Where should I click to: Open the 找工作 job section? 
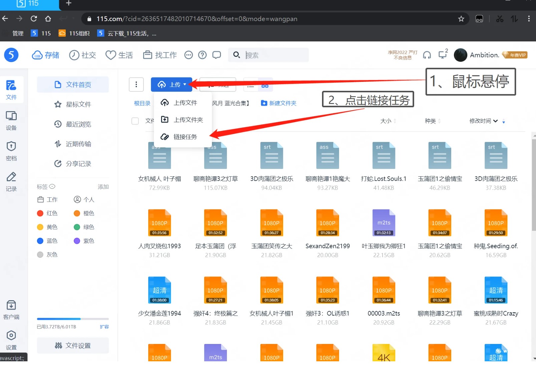tap(160, 55)
